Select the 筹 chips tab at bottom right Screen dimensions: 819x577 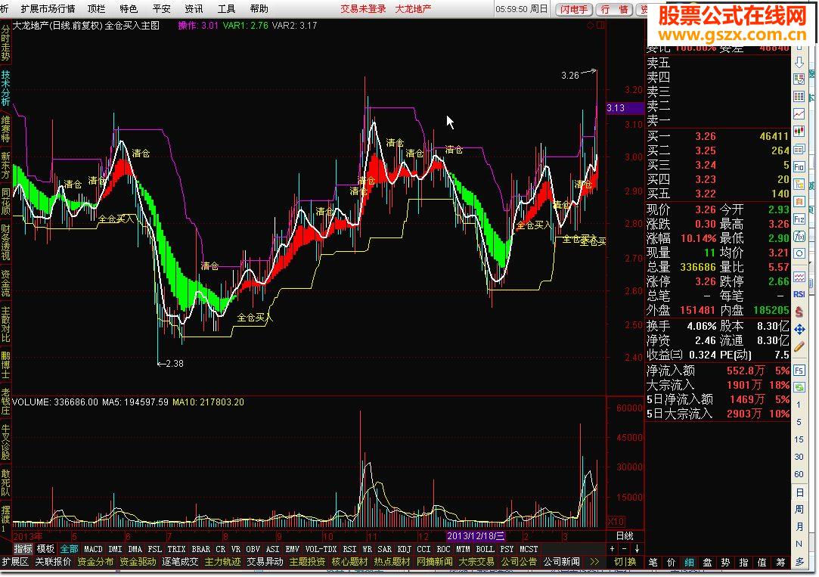pyautogui.click(x=780, y=563)
